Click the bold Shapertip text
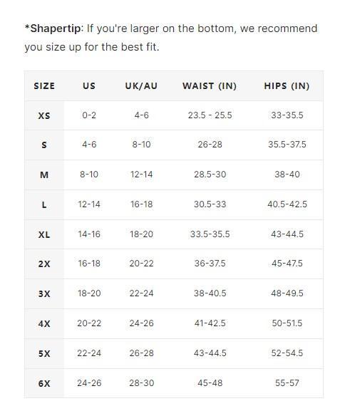The width and height of the screenshot is (340, 401). pyautogui.click(x=56, y=28)
